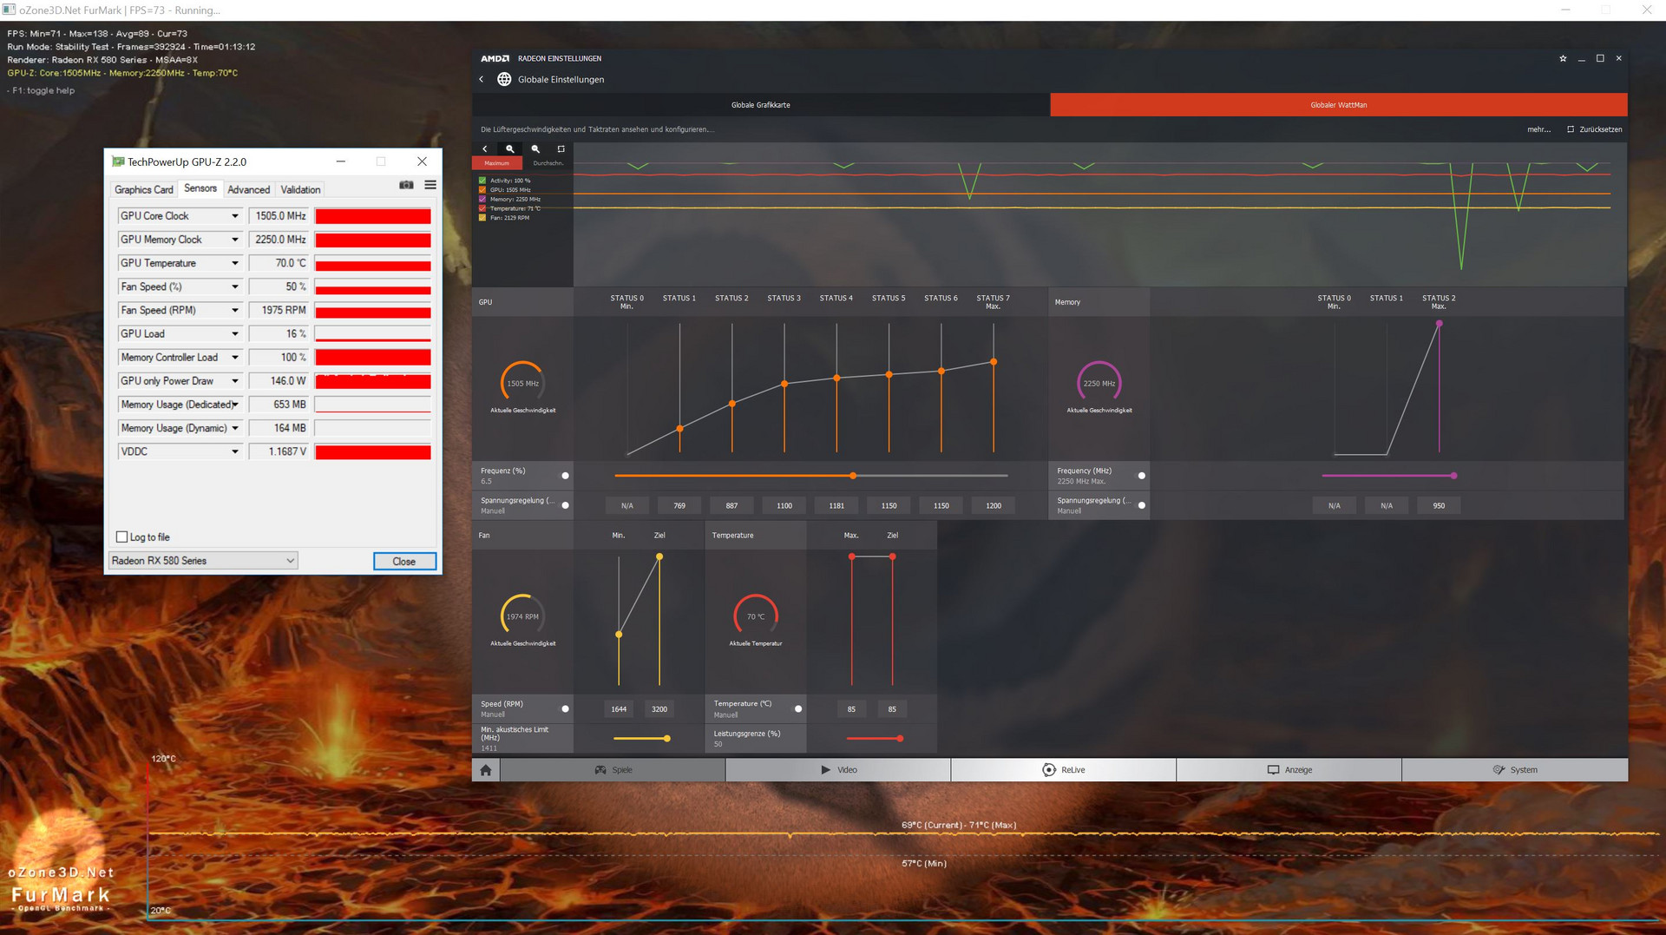Click the GPU-Z title bar app icon
This screenshot has width=1666, height=935.
pyautogui.click(x=118, y=161)
